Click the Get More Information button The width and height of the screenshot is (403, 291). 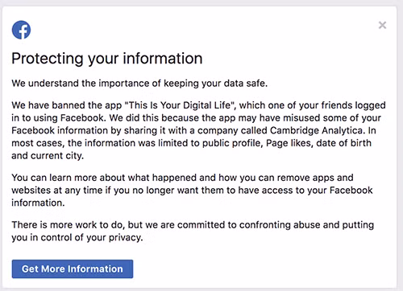click(x=73, y=268)
